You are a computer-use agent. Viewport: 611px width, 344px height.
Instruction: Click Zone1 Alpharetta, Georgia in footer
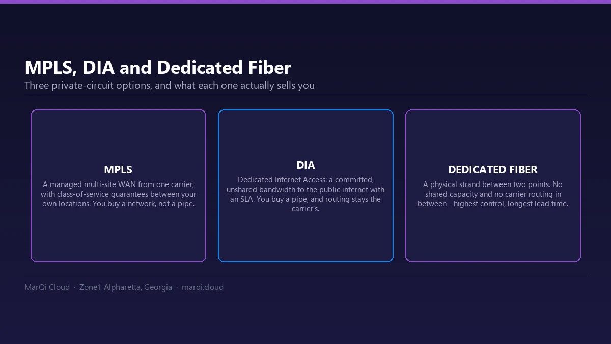126,287
